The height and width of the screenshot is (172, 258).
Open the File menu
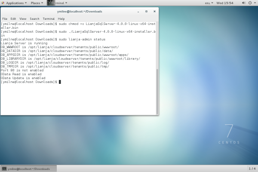5,19
